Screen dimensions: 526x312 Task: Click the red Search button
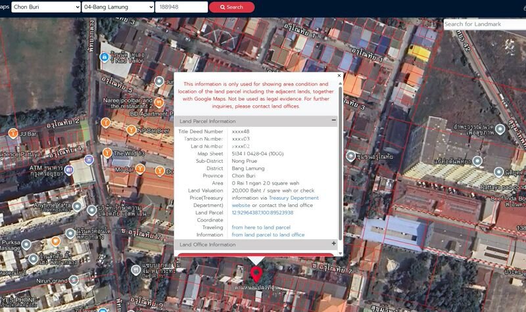232,7
